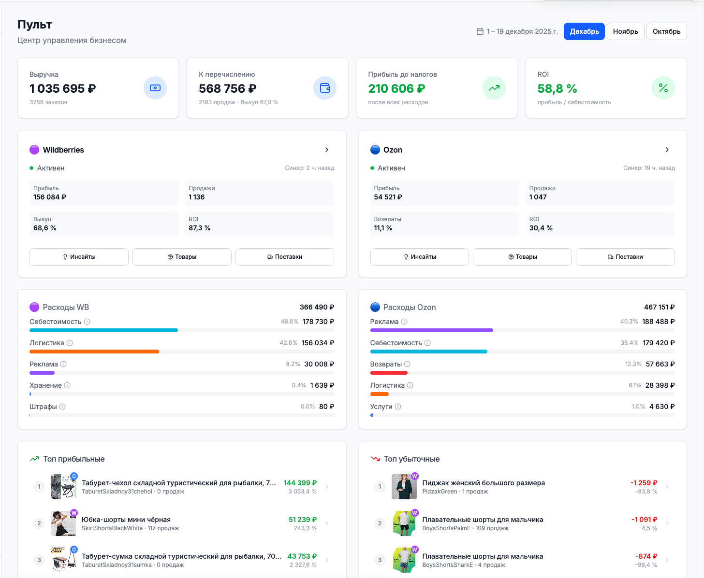Viewport: 704px width, 578px height.
Task: Click the growth chart icon on Прибыль до налогов
Action: (494, 88)
